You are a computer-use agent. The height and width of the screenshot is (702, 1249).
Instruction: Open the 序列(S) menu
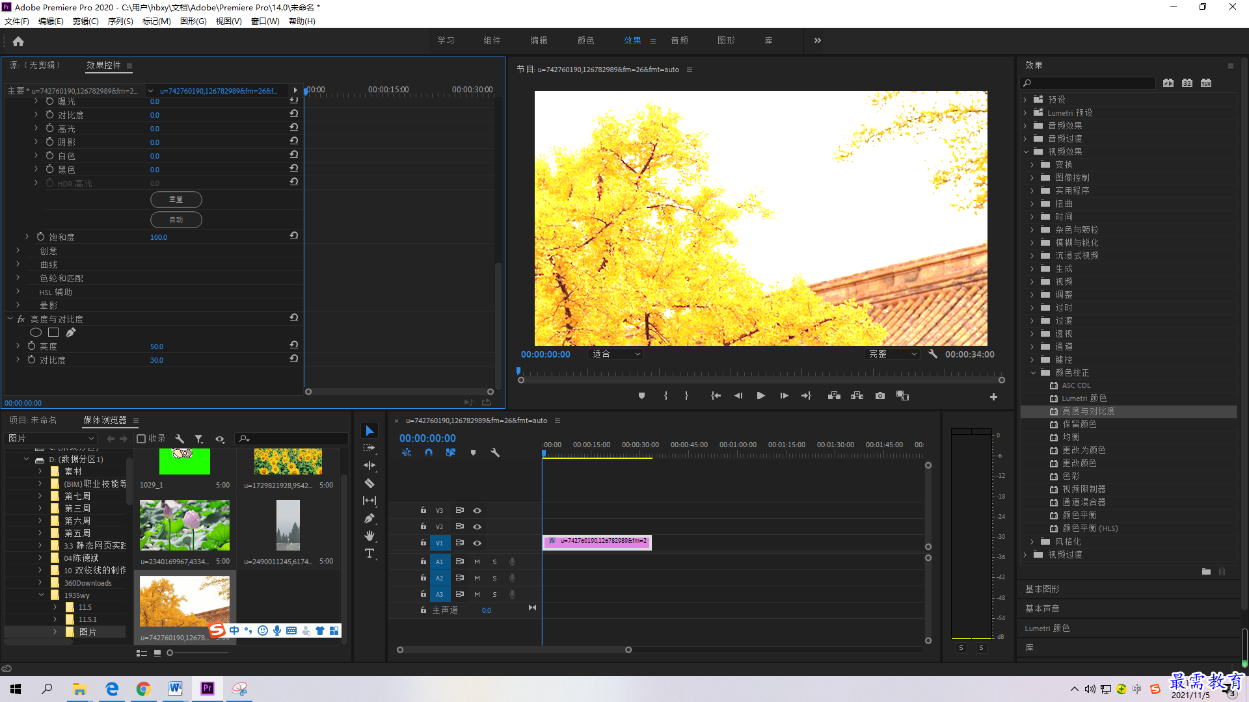pos(120,21)
